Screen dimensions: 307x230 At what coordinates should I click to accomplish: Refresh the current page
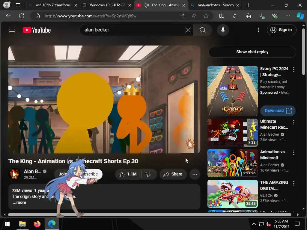[x=22, y=16]
